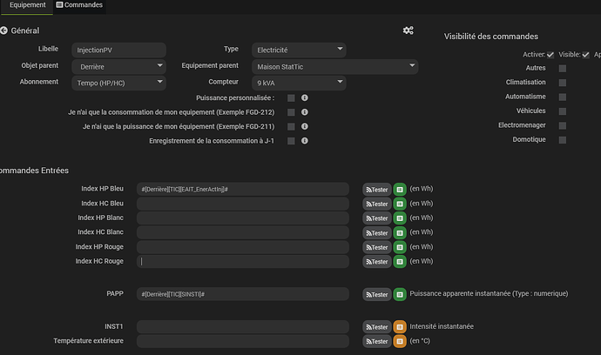
Task: Click Tester button for INST1
Action: tap(377, 327)
